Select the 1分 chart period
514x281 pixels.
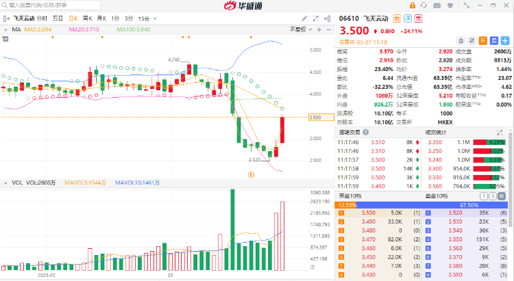pyautogui.click(x=115, y=18)
